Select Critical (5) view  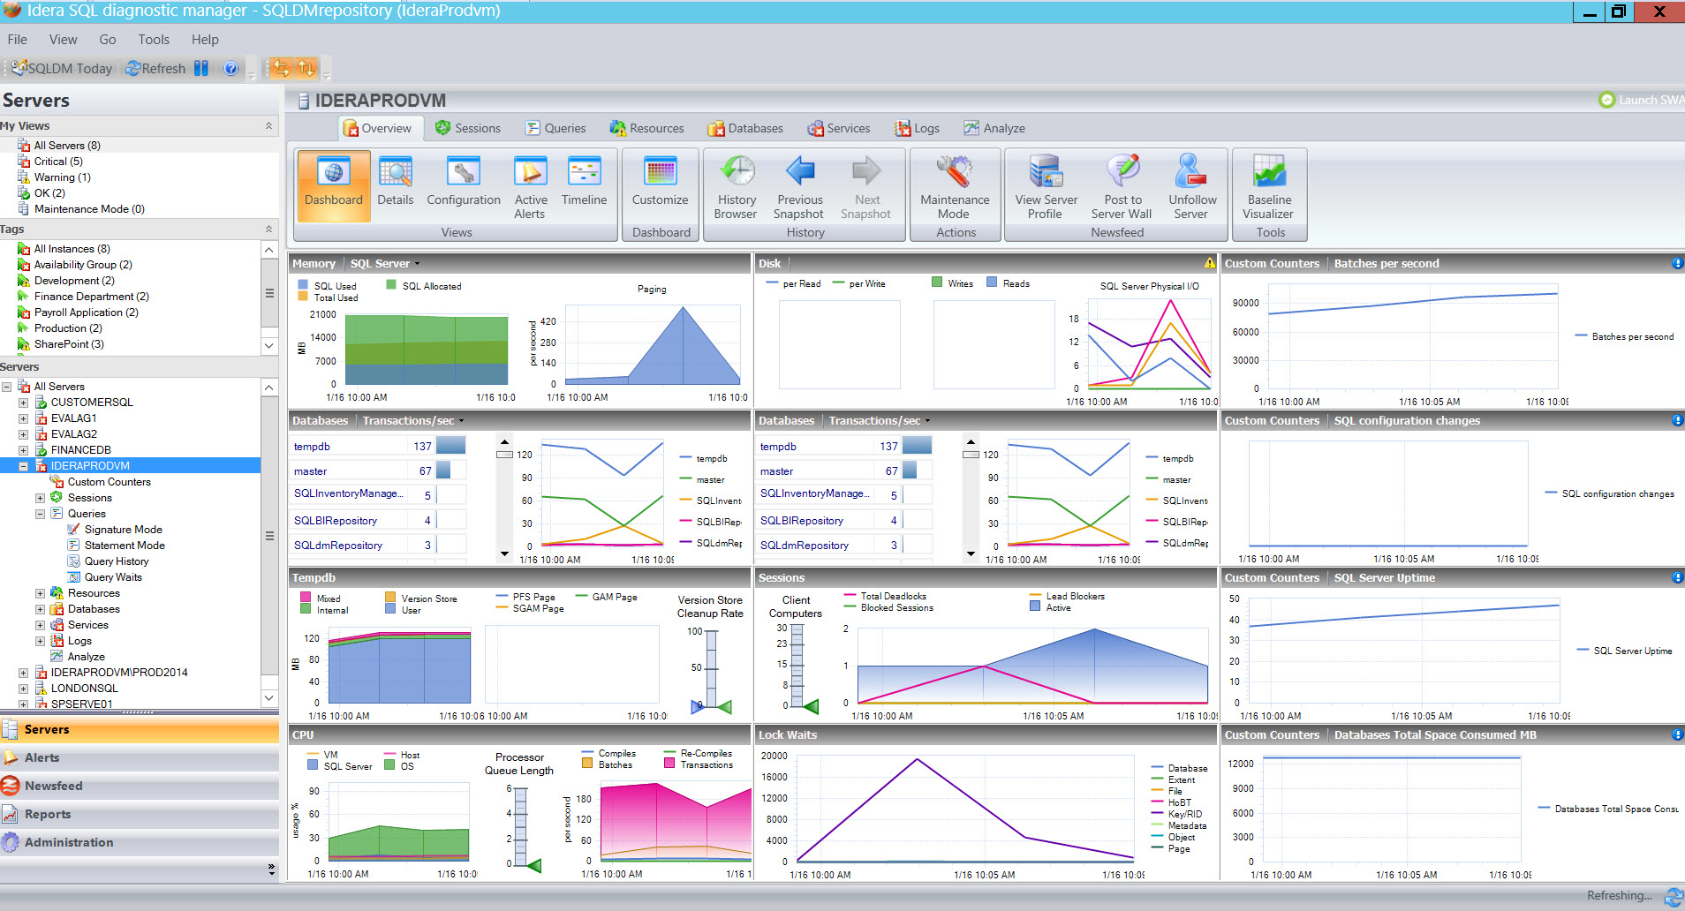click(x=58, y=162)
